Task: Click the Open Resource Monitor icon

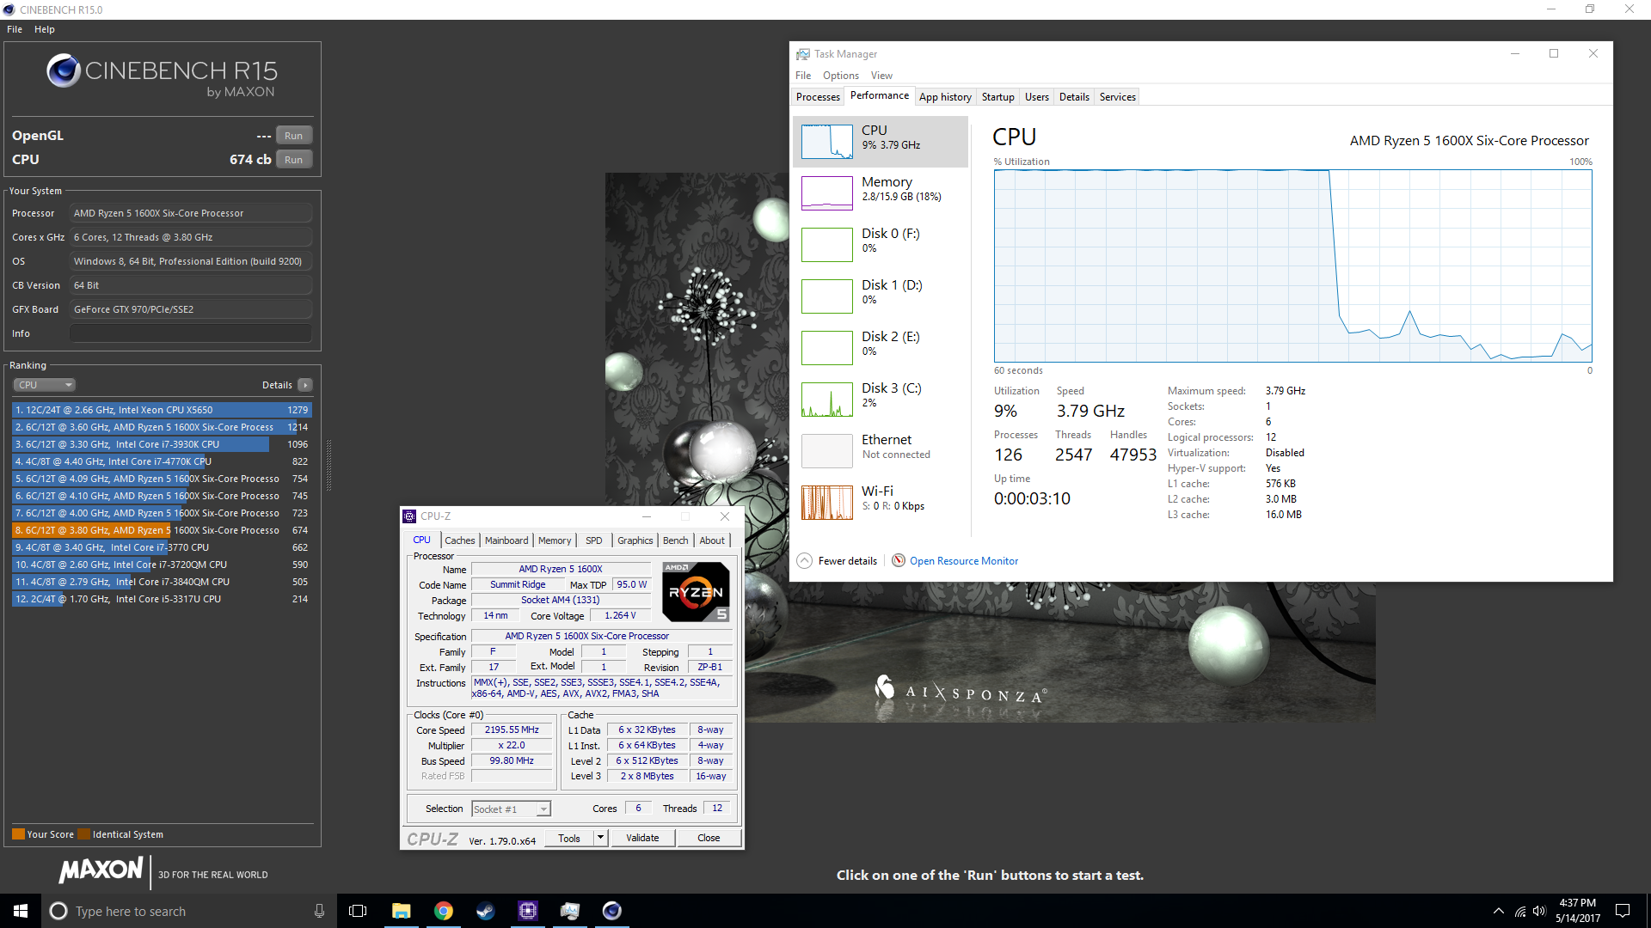Action: point(899,561)
